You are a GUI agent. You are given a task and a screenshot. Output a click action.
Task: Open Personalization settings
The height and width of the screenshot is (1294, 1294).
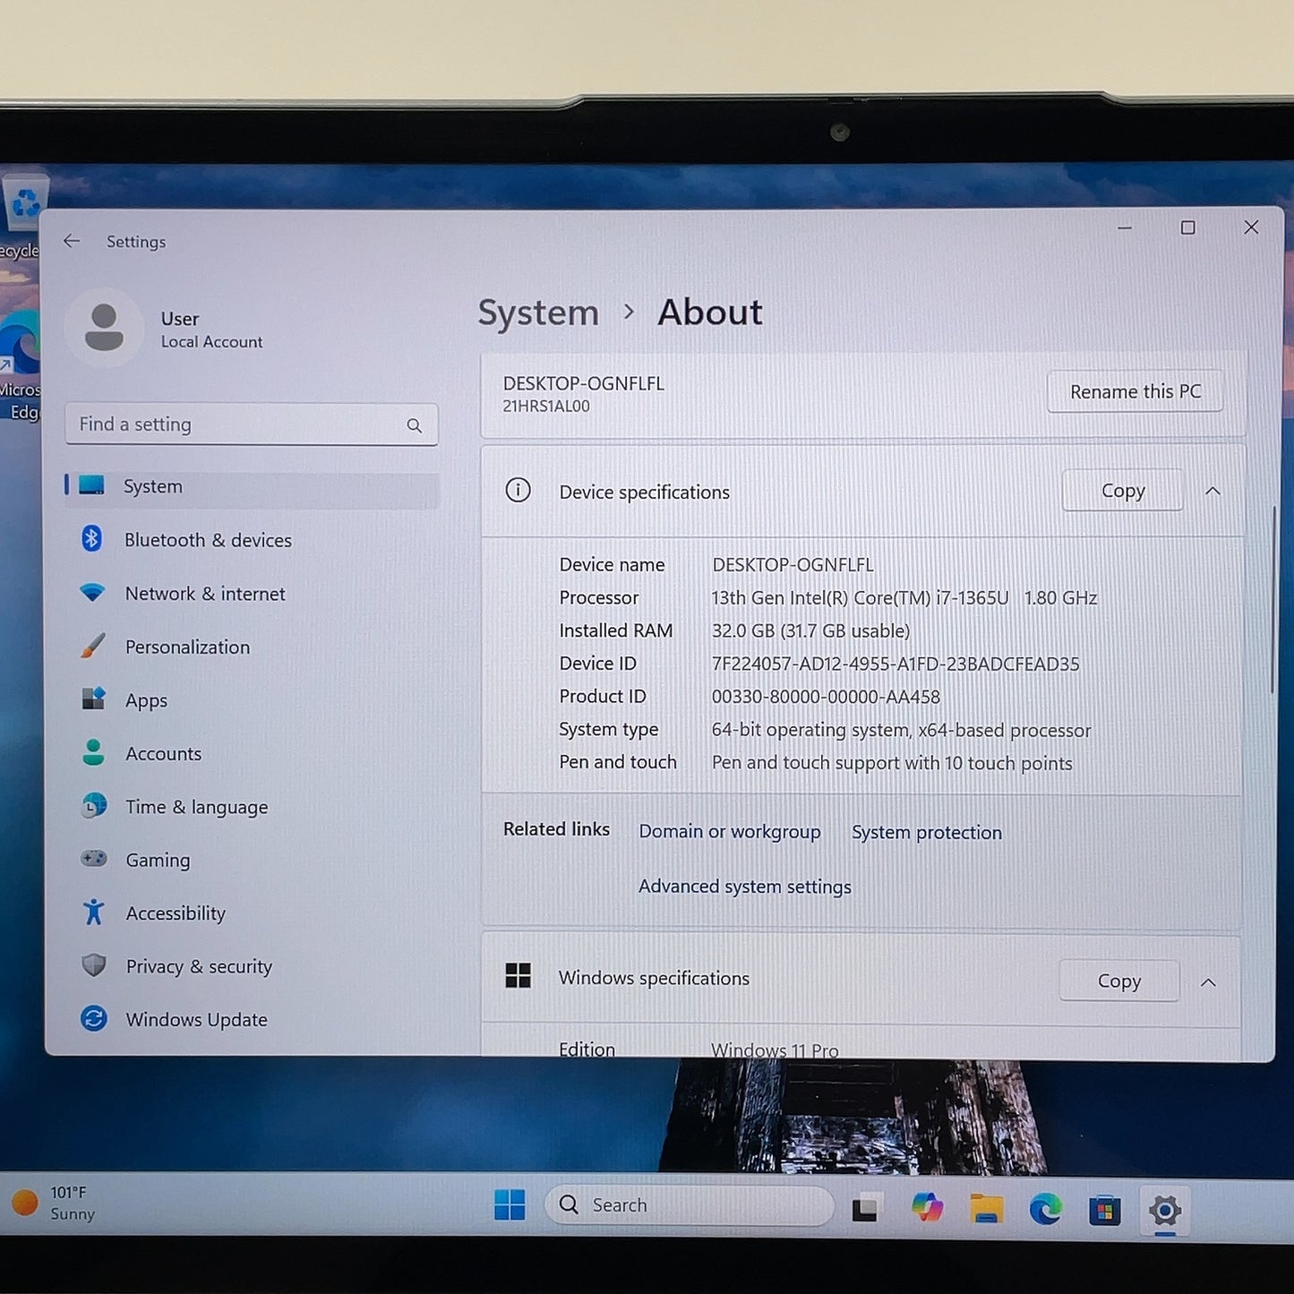point(251,647)
